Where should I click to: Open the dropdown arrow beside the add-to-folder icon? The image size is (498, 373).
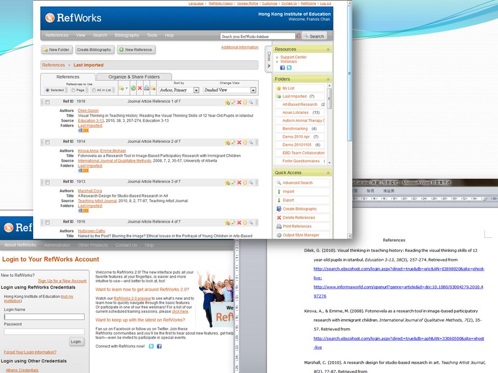click(x=127, y=89)
